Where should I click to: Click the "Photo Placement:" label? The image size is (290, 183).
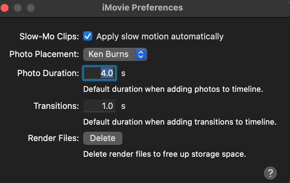point(44,54)
